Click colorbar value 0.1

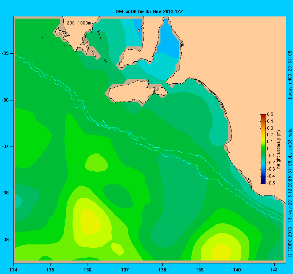point(270,142)
